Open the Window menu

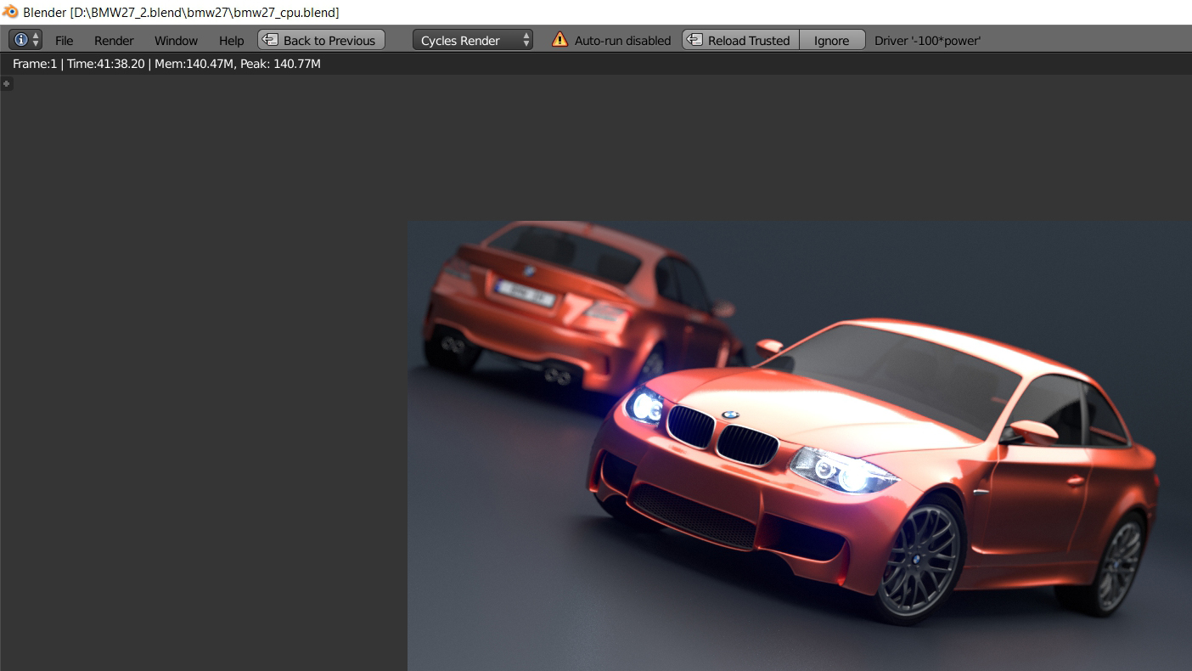(x=176, y=40)
